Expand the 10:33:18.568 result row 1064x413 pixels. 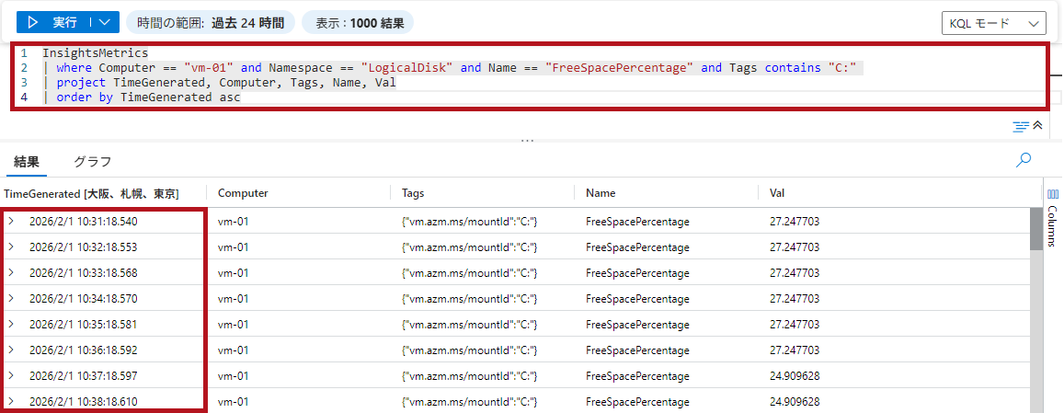(11, 272)
